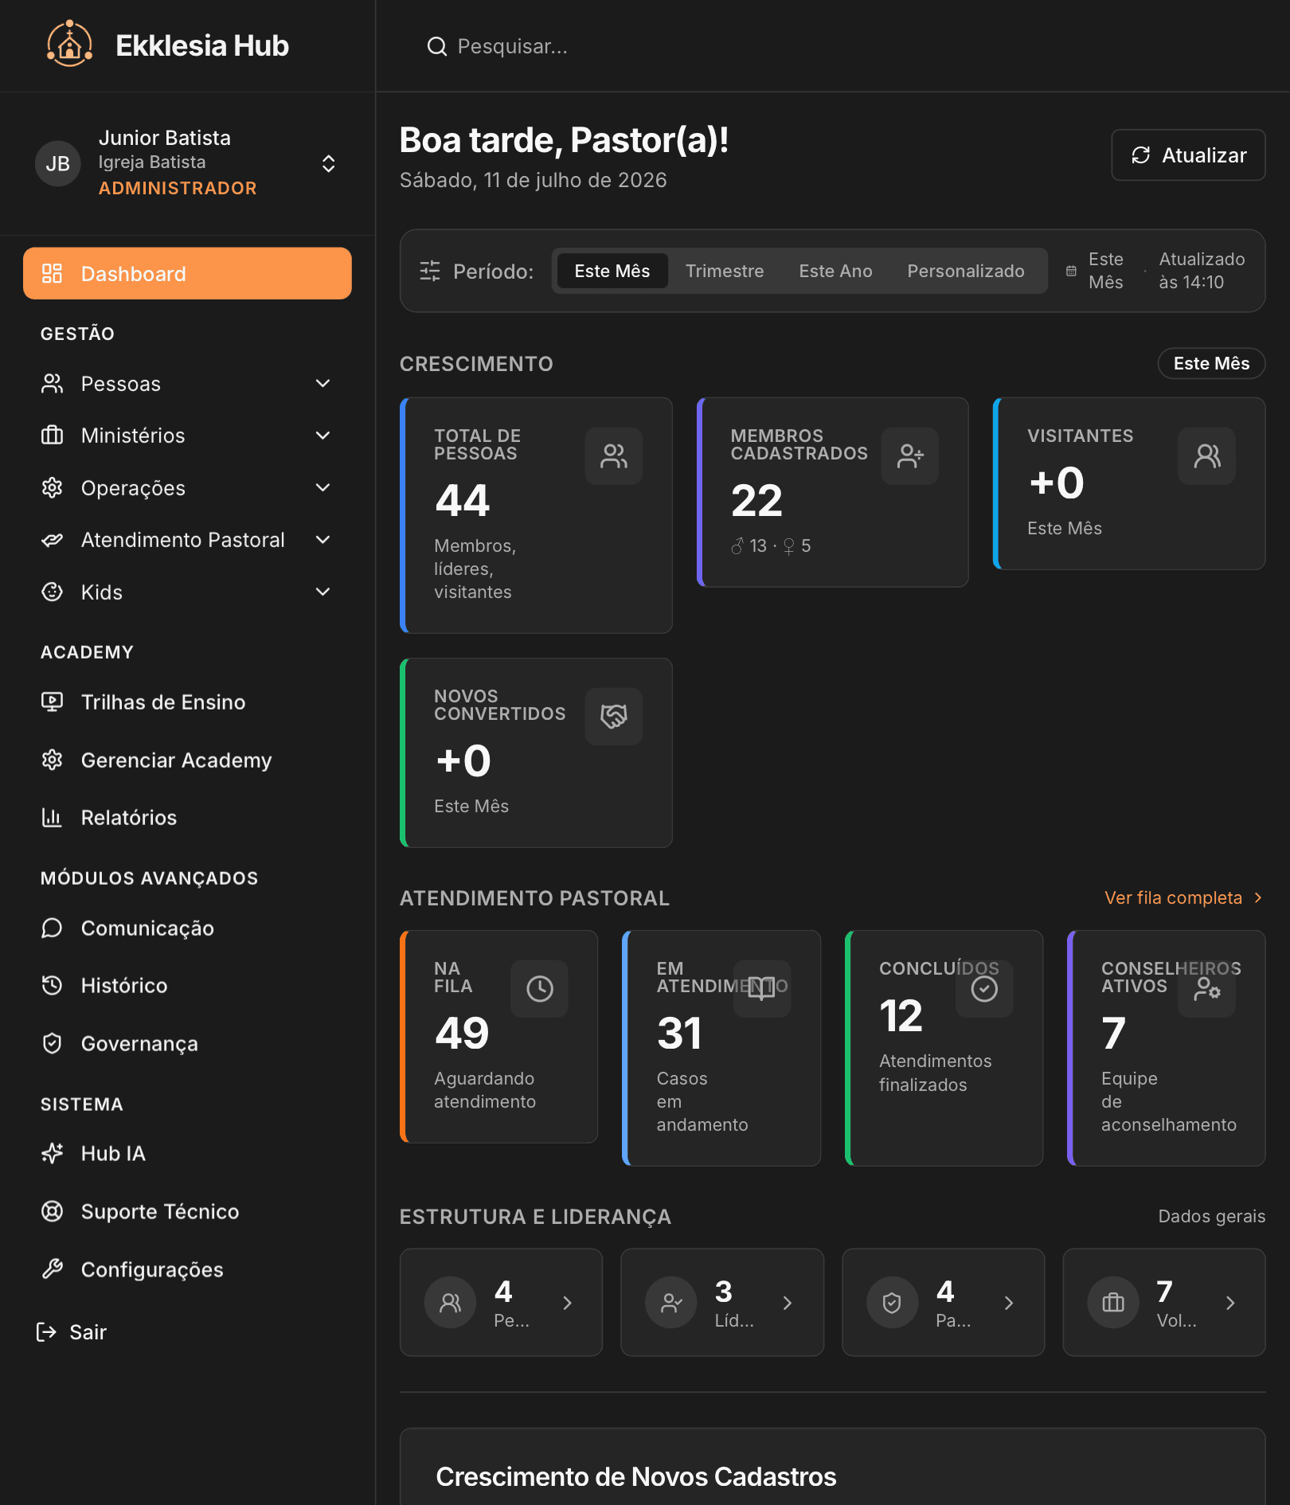Click the Atualizar refresh button
This screenshot has width=1290, height=1505.
click(1188, 154)
